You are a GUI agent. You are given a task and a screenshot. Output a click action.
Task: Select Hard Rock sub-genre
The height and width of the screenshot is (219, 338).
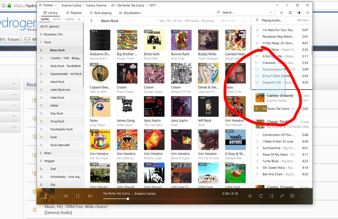[60, 81]
